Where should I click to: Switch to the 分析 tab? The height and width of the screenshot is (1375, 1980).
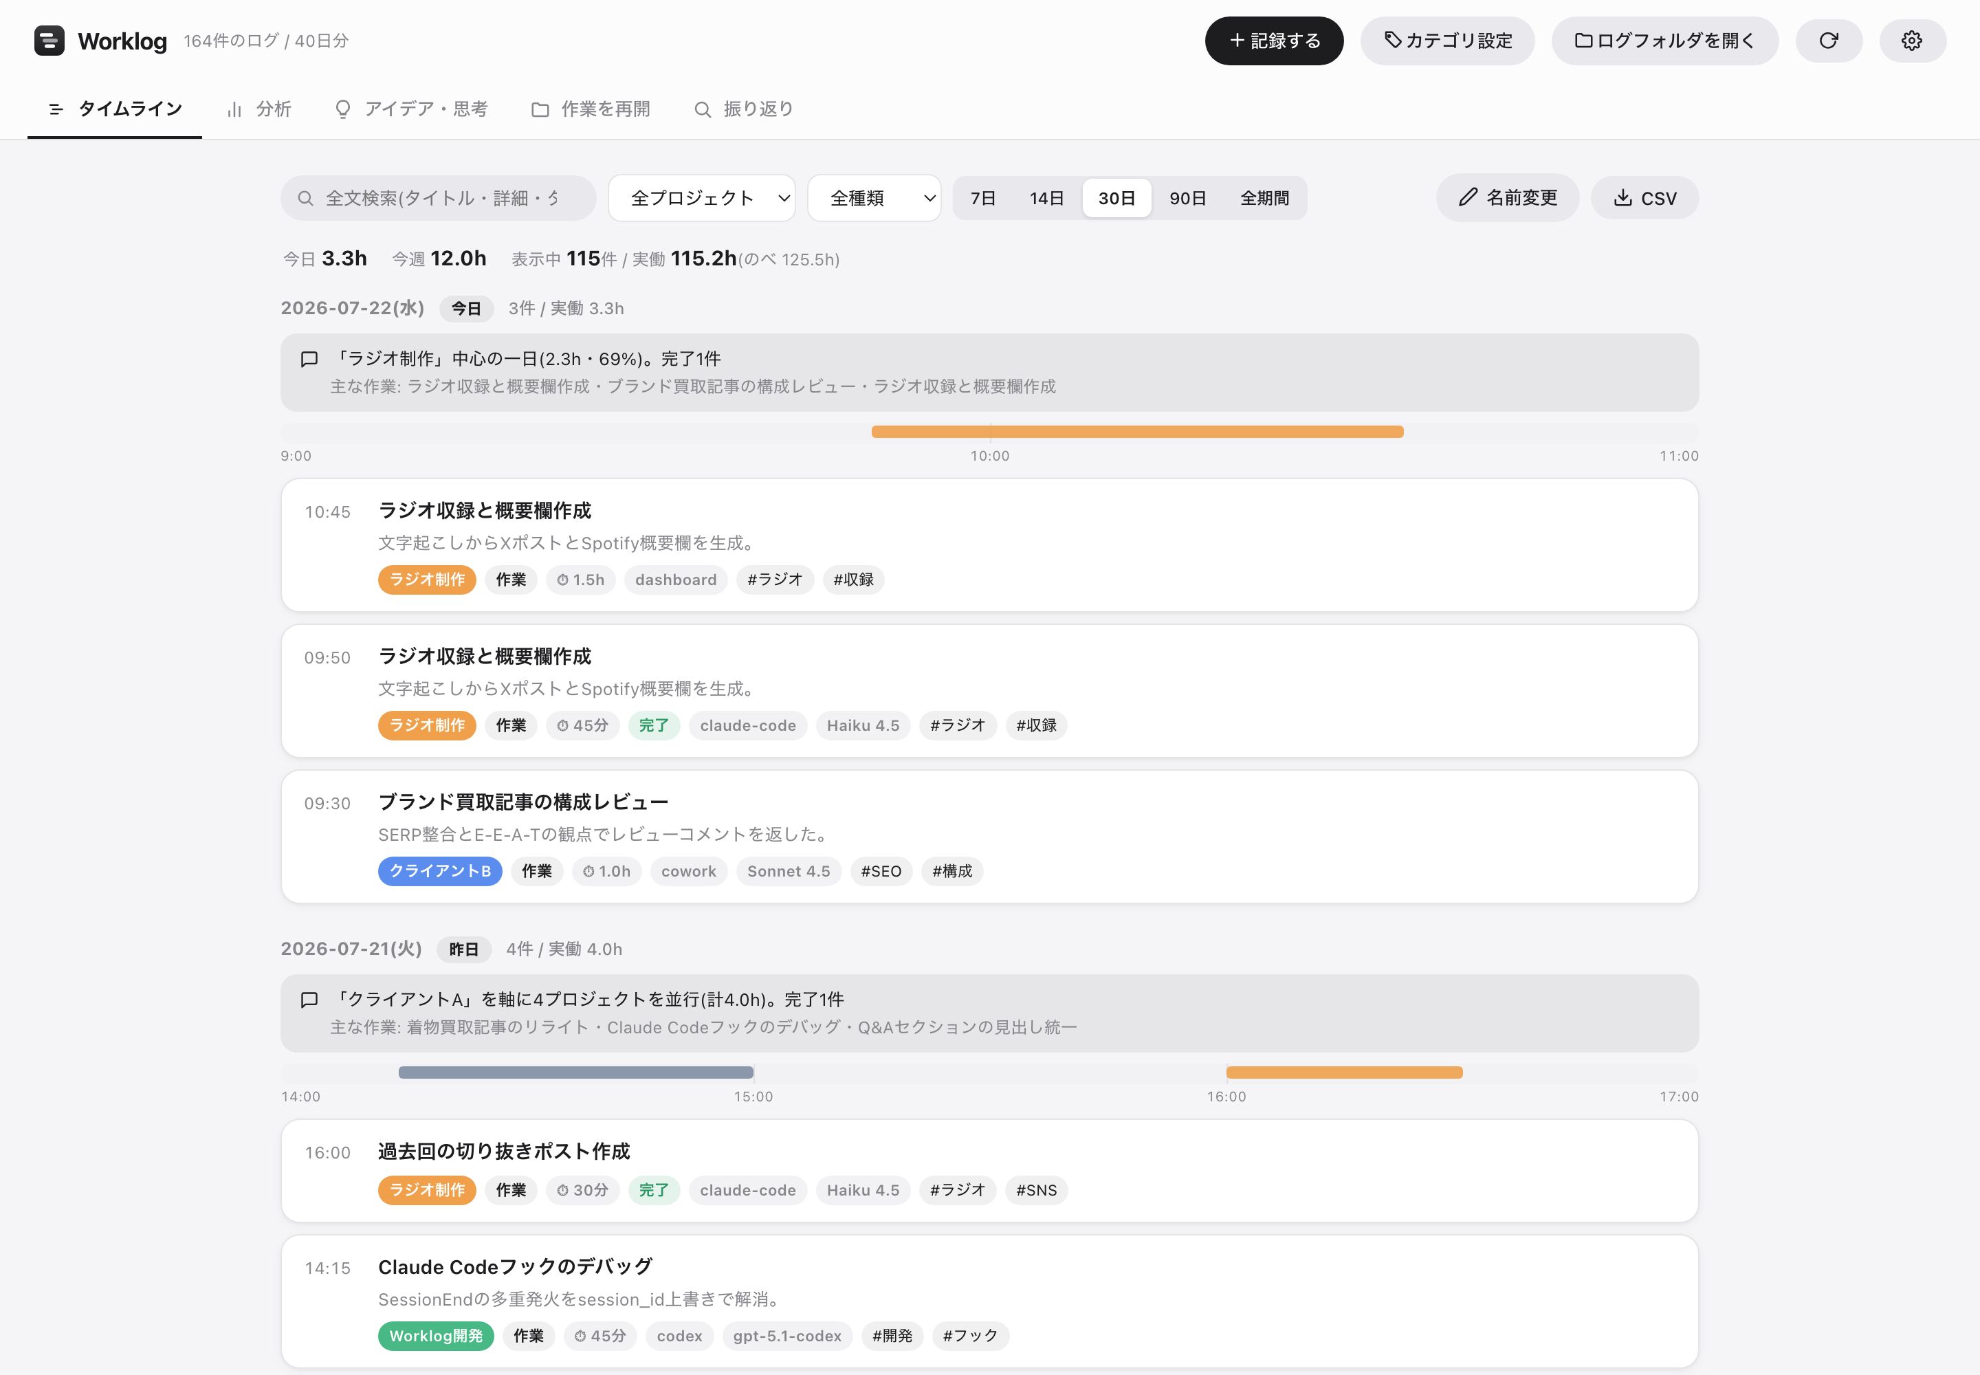pyautogui.click(x=258, y=109)
